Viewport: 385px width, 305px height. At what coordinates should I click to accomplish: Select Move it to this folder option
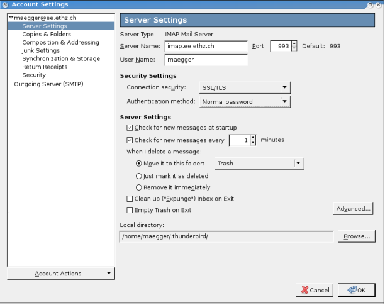(139, 164)
